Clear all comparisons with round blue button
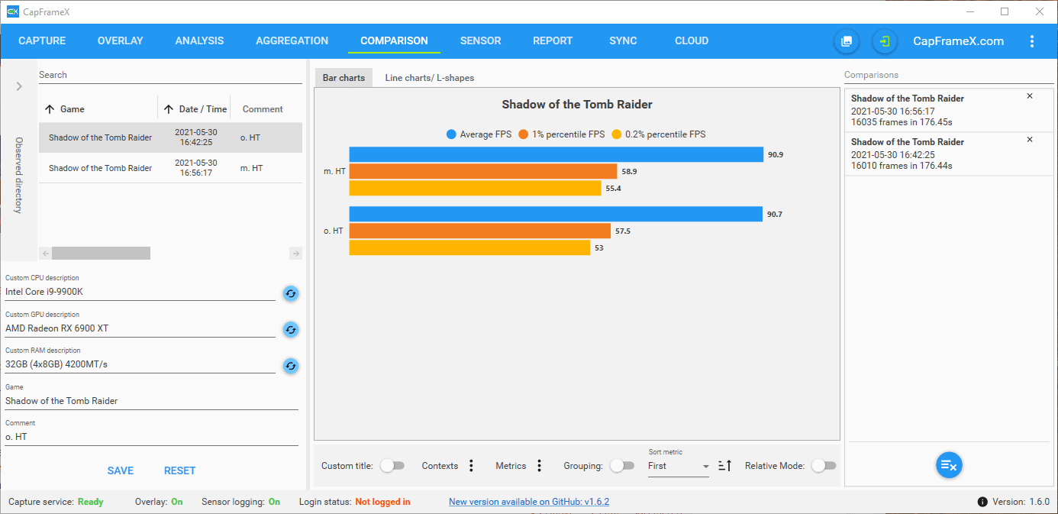Viewport: 1058px width, 514px height. click(949, 465)
